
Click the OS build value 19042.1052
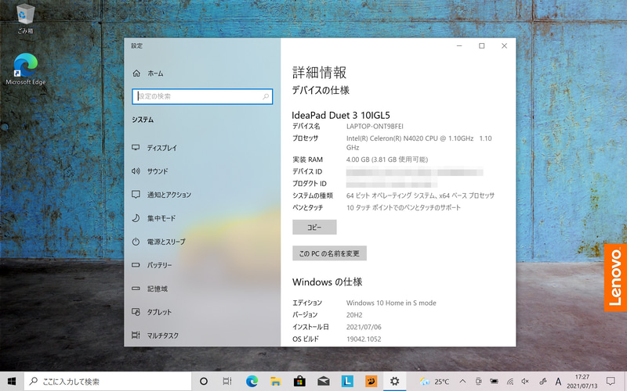(x=364, y=339)
